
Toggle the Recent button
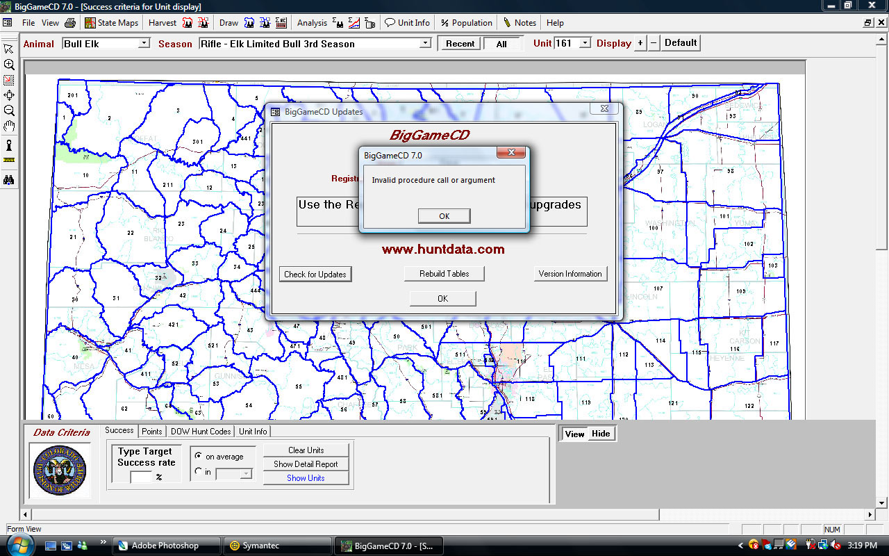(x=460, y=43)
